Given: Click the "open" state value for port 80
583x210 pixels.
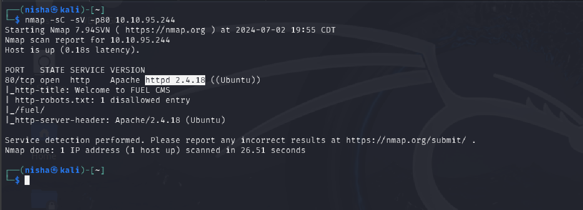Looking at the screenshot, I should pos(50,80).
